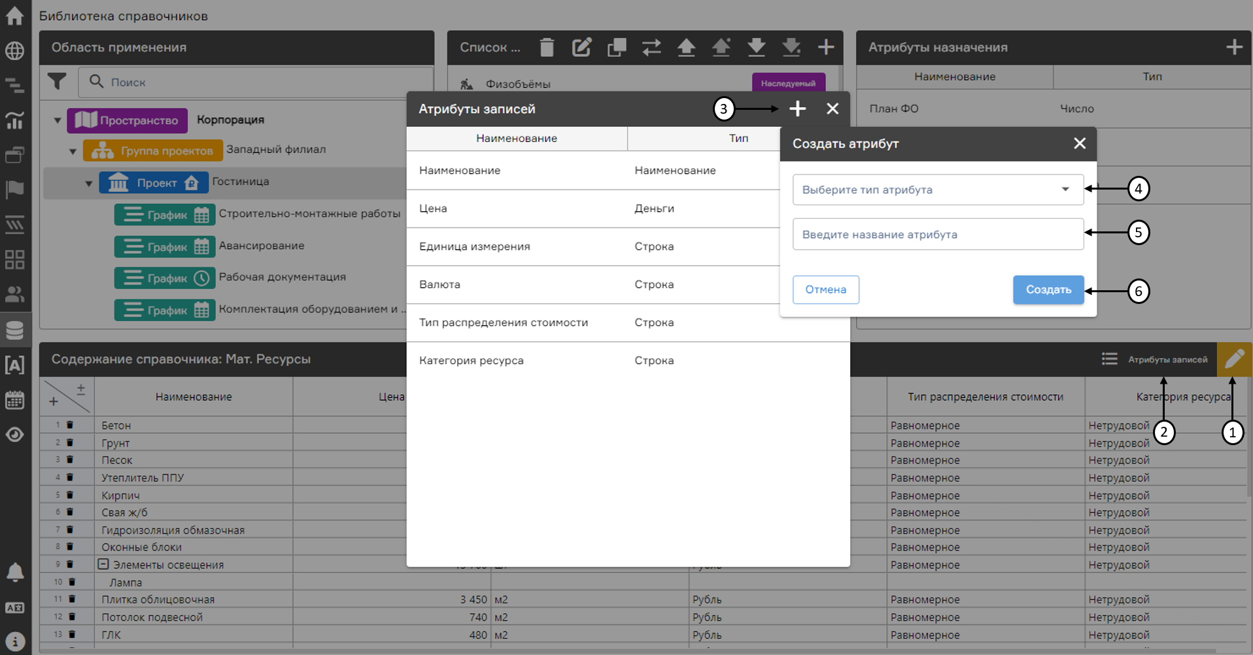The image size is (1253, 655).
Task: Open the calendar icon in sidebar
Action: click(x=14, y=399)
